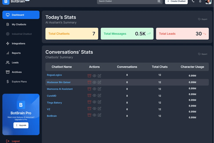Viewport: 214px width, 143px height.
Task: Open the notifications bell icon
Action: [200, 1]
